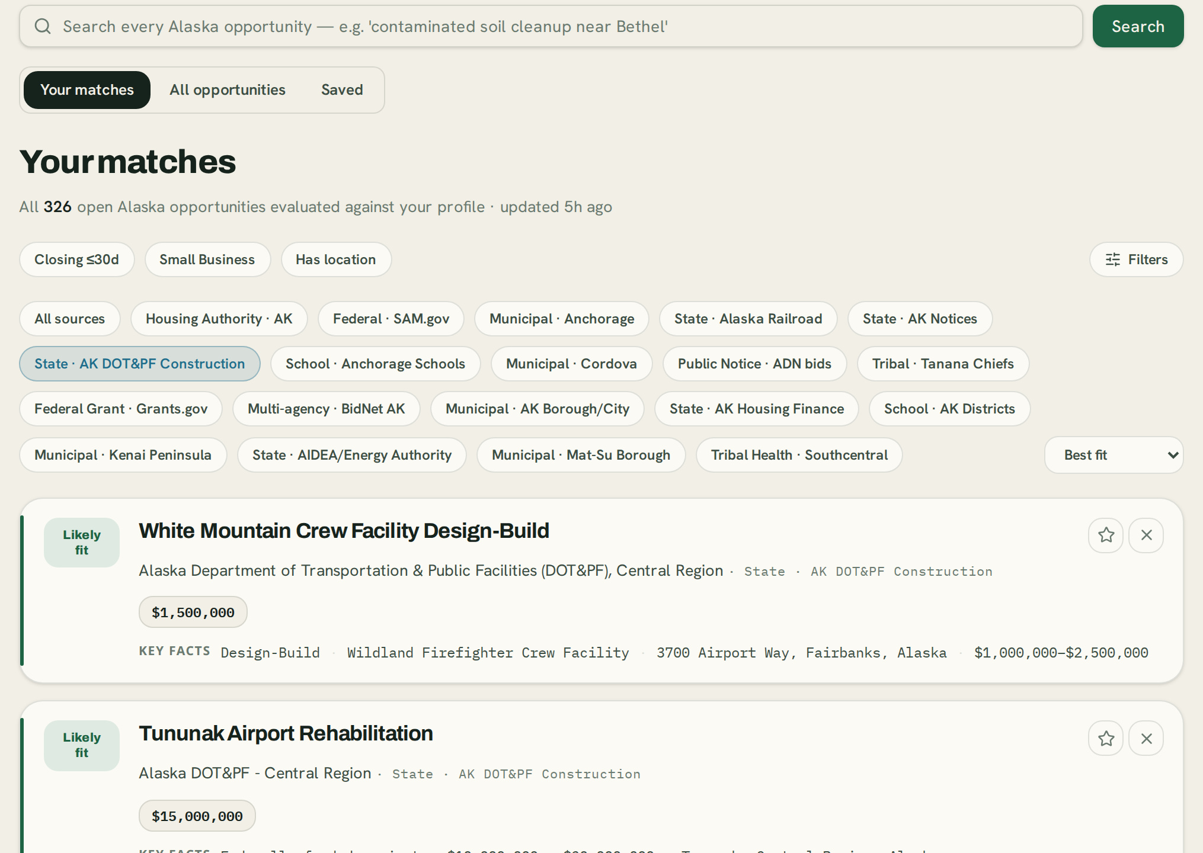
Task: Toggle the Closing ≤30d filter chip
Action: point(77,259)
